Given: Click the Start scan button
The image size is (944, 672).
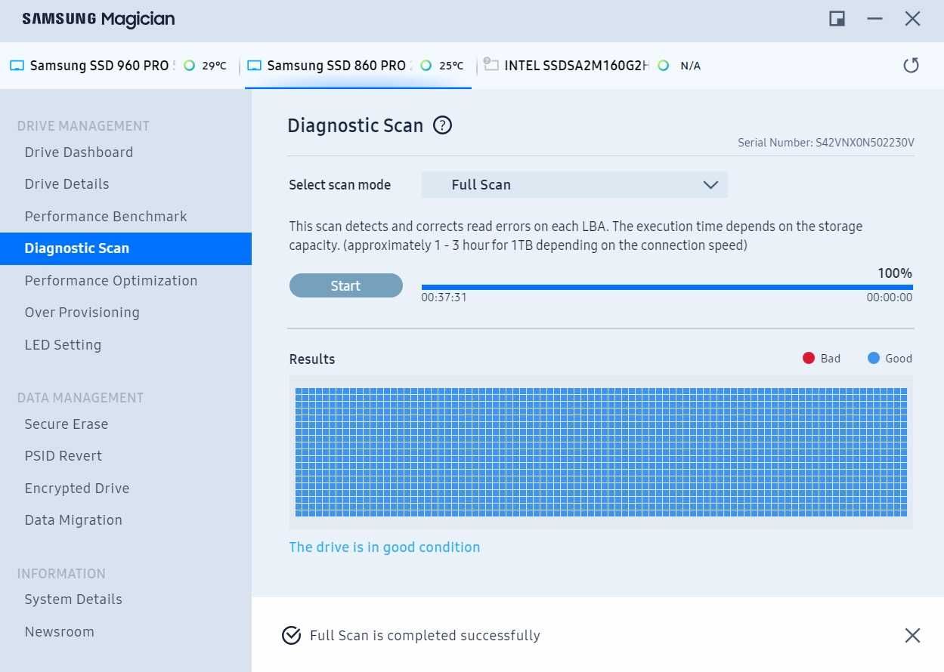Looking at the screenshot, I should click(x=345, y=285).
